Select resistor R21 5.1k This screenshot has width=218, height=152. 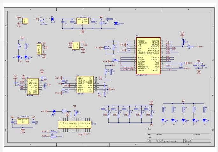105,72
